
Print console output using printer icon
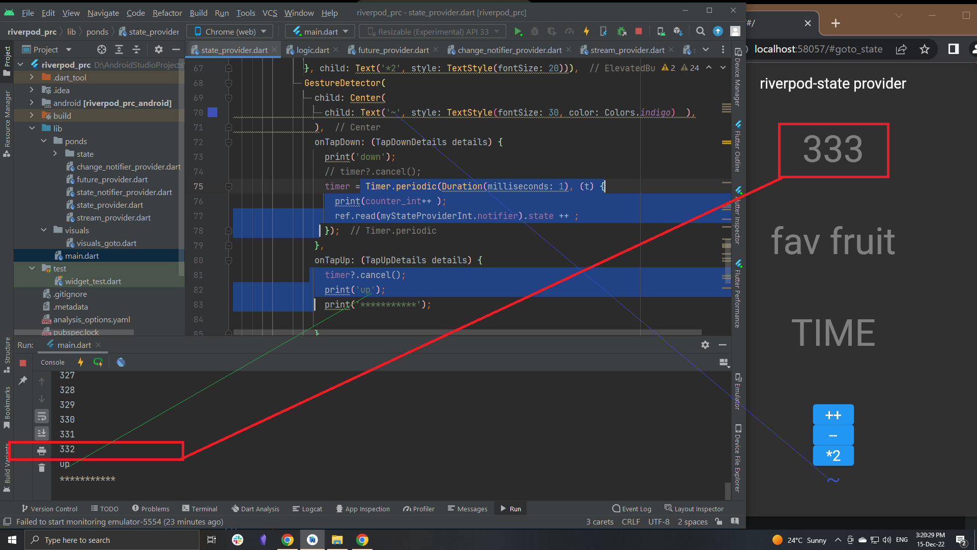pyautogui.click(x=42, y=451)
